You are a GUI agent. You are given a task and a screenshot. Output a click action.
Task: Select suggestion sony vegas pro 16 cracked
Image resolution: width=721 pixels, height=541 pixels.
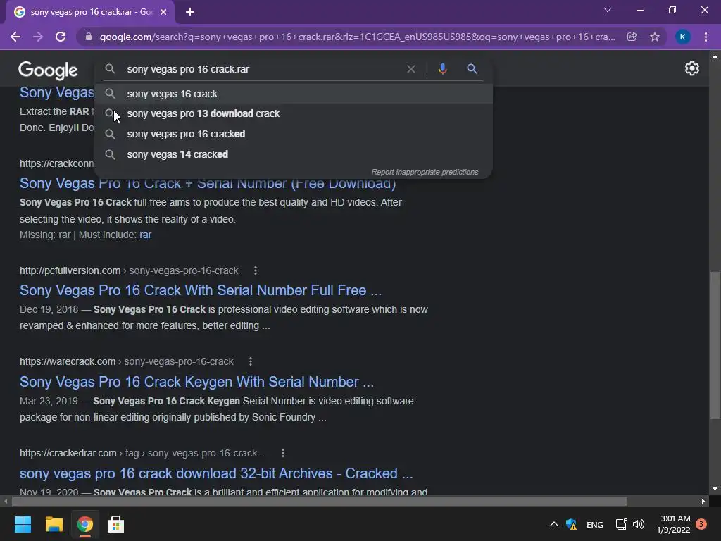(x=294, y=134)
